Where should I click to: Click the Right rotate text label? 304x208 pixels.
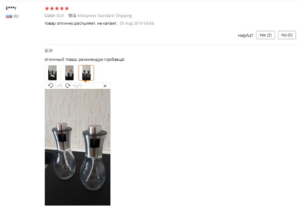(x=77, y=86)
